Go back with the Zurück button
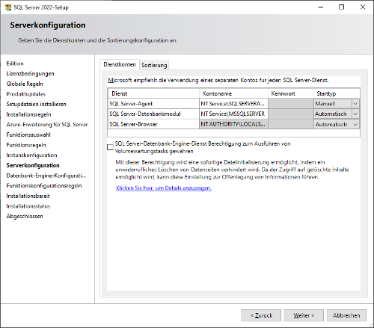This screenshot has width=374, height=328. coord(261,315)
